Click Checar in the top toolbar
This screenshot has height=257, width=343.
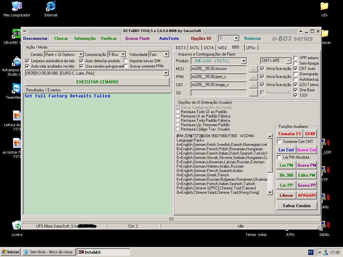tap(61, 38)
